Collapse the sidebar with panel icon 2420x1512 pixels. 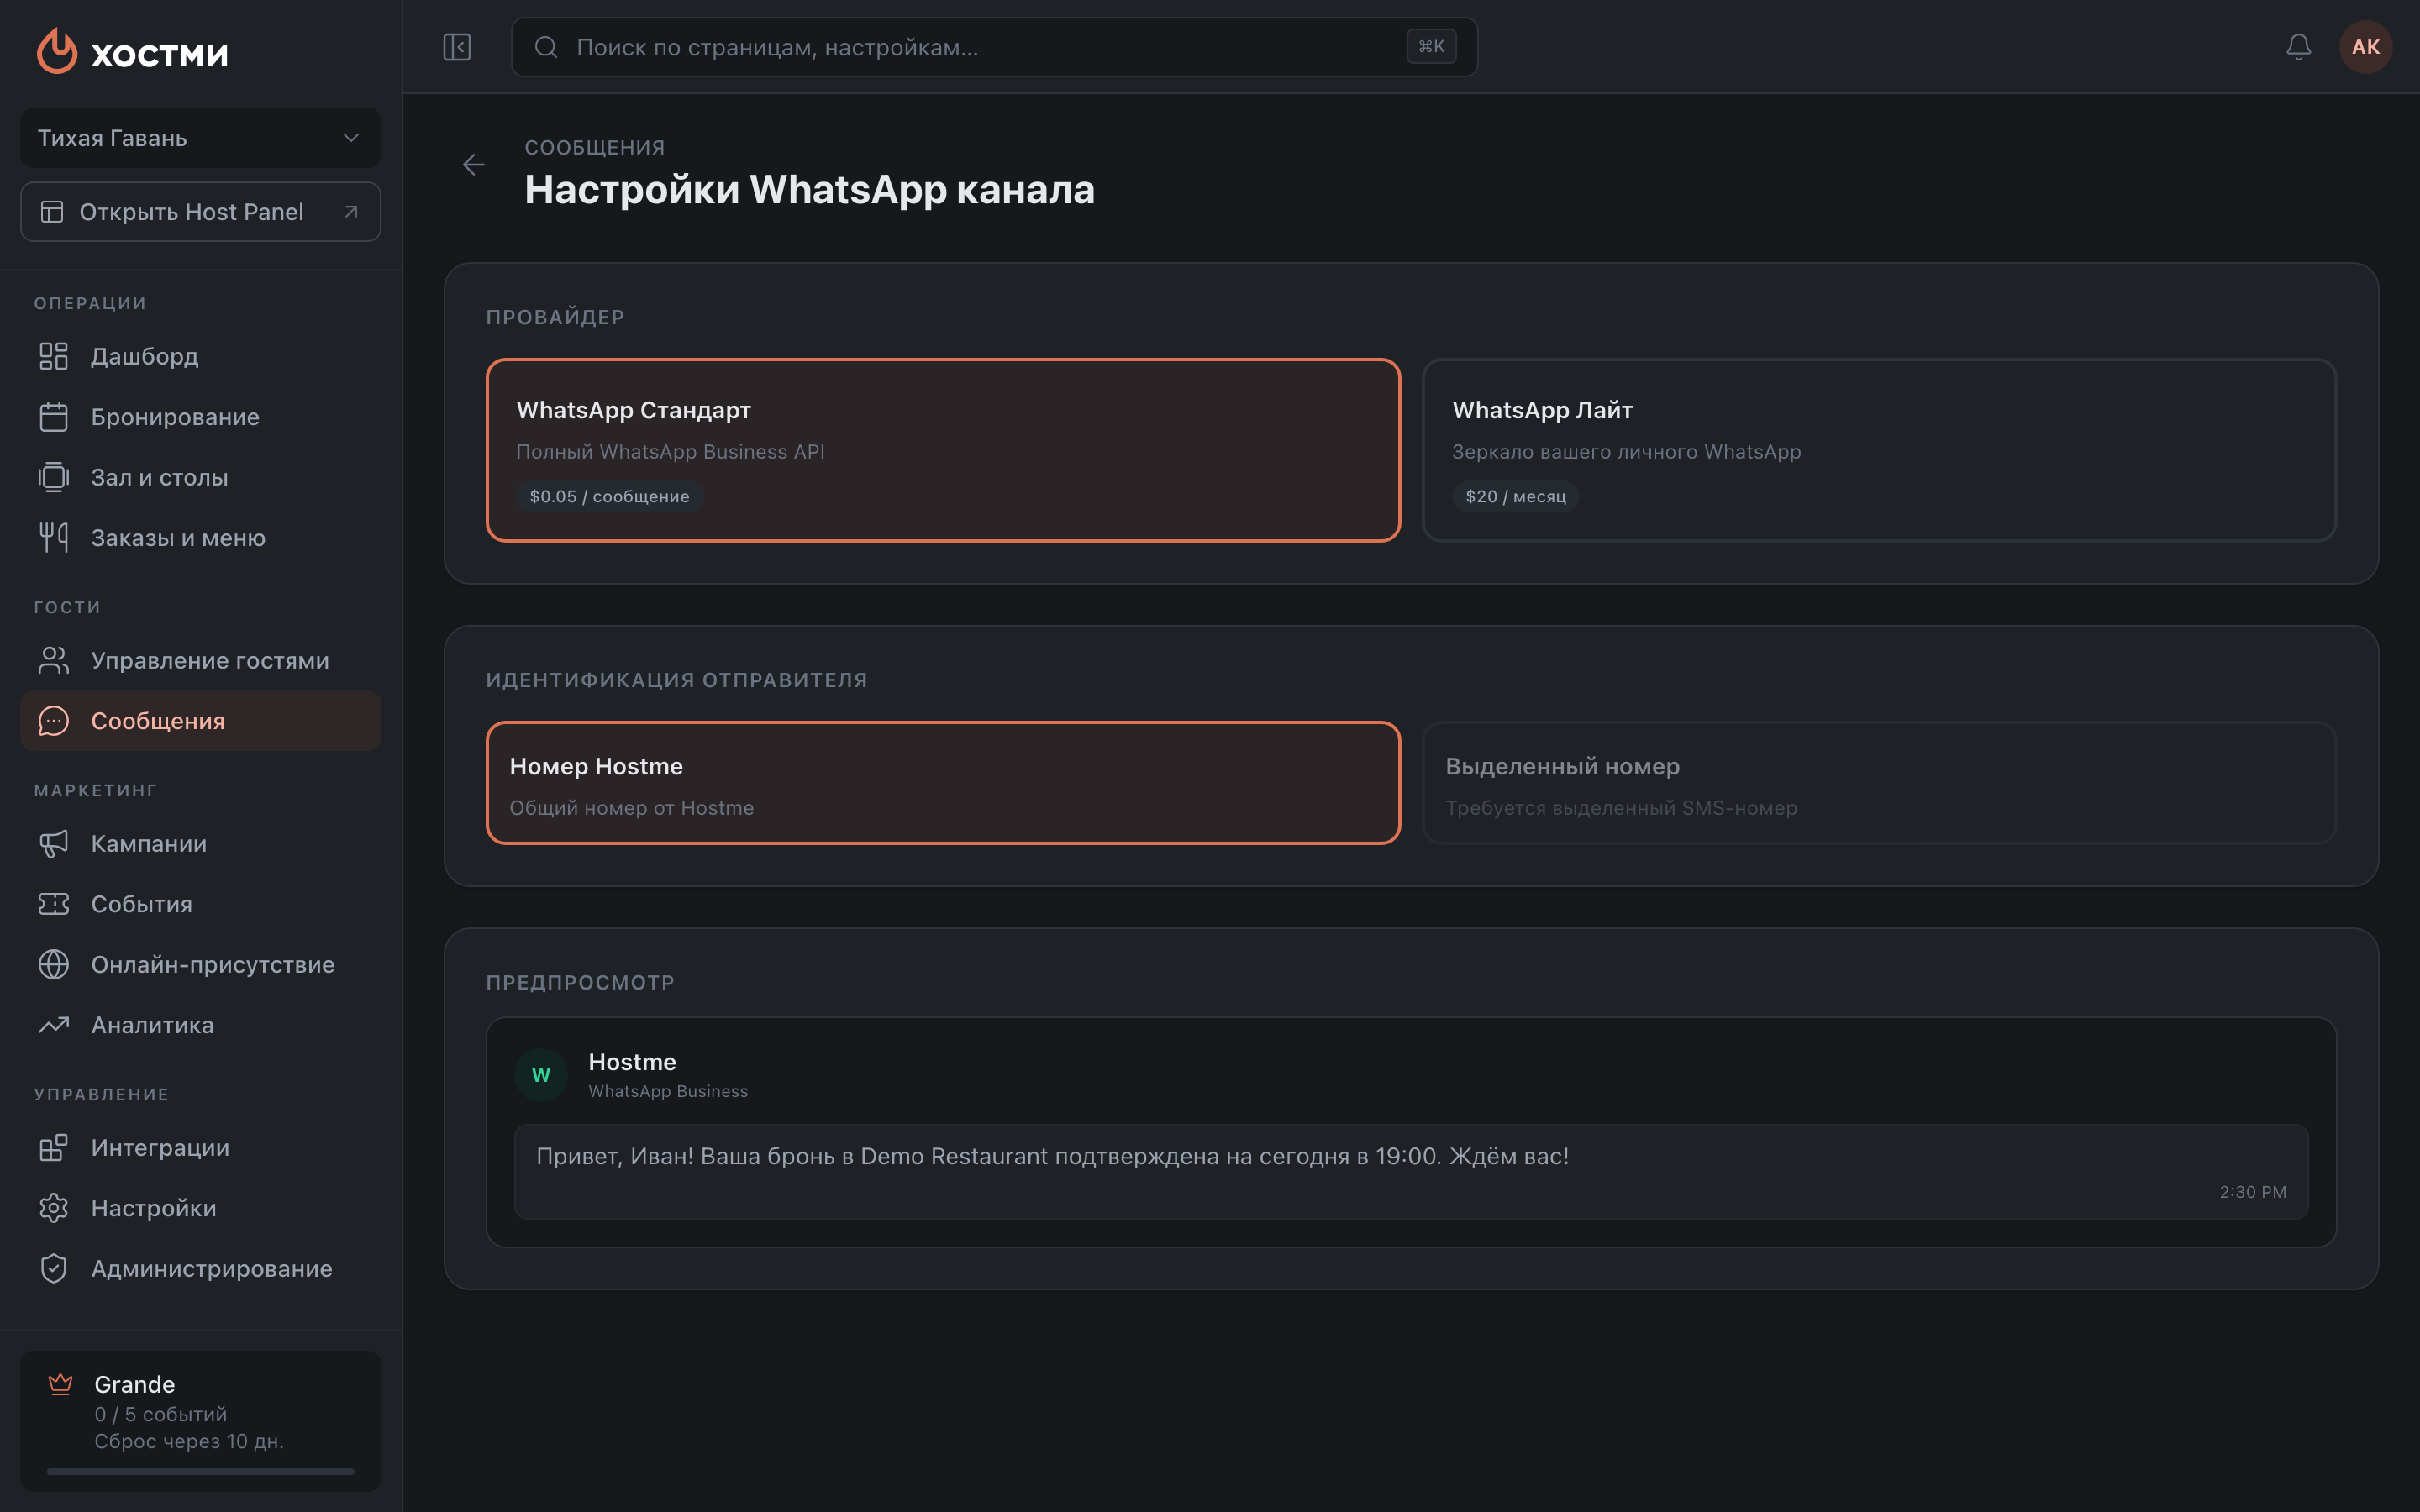pyautogui.click(x=457, y=47)
